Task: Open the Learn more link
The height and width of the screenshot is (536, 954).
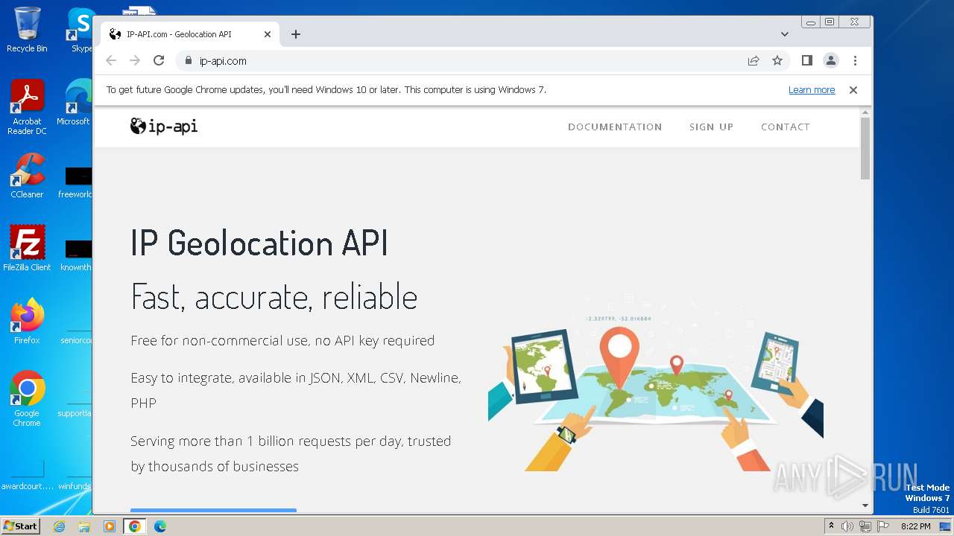Action: click(812, 90)
